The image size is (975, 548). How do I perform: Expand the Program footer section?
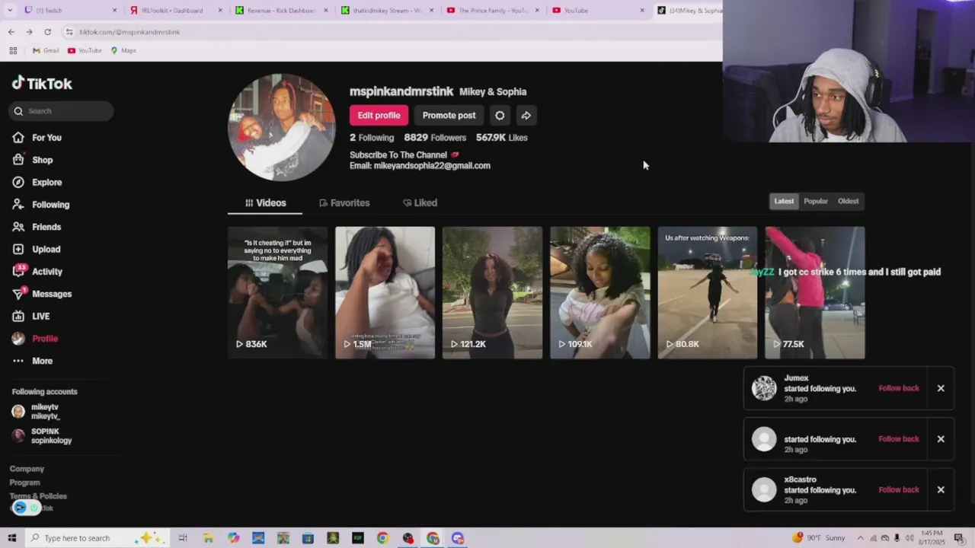(x=24, y=483)
